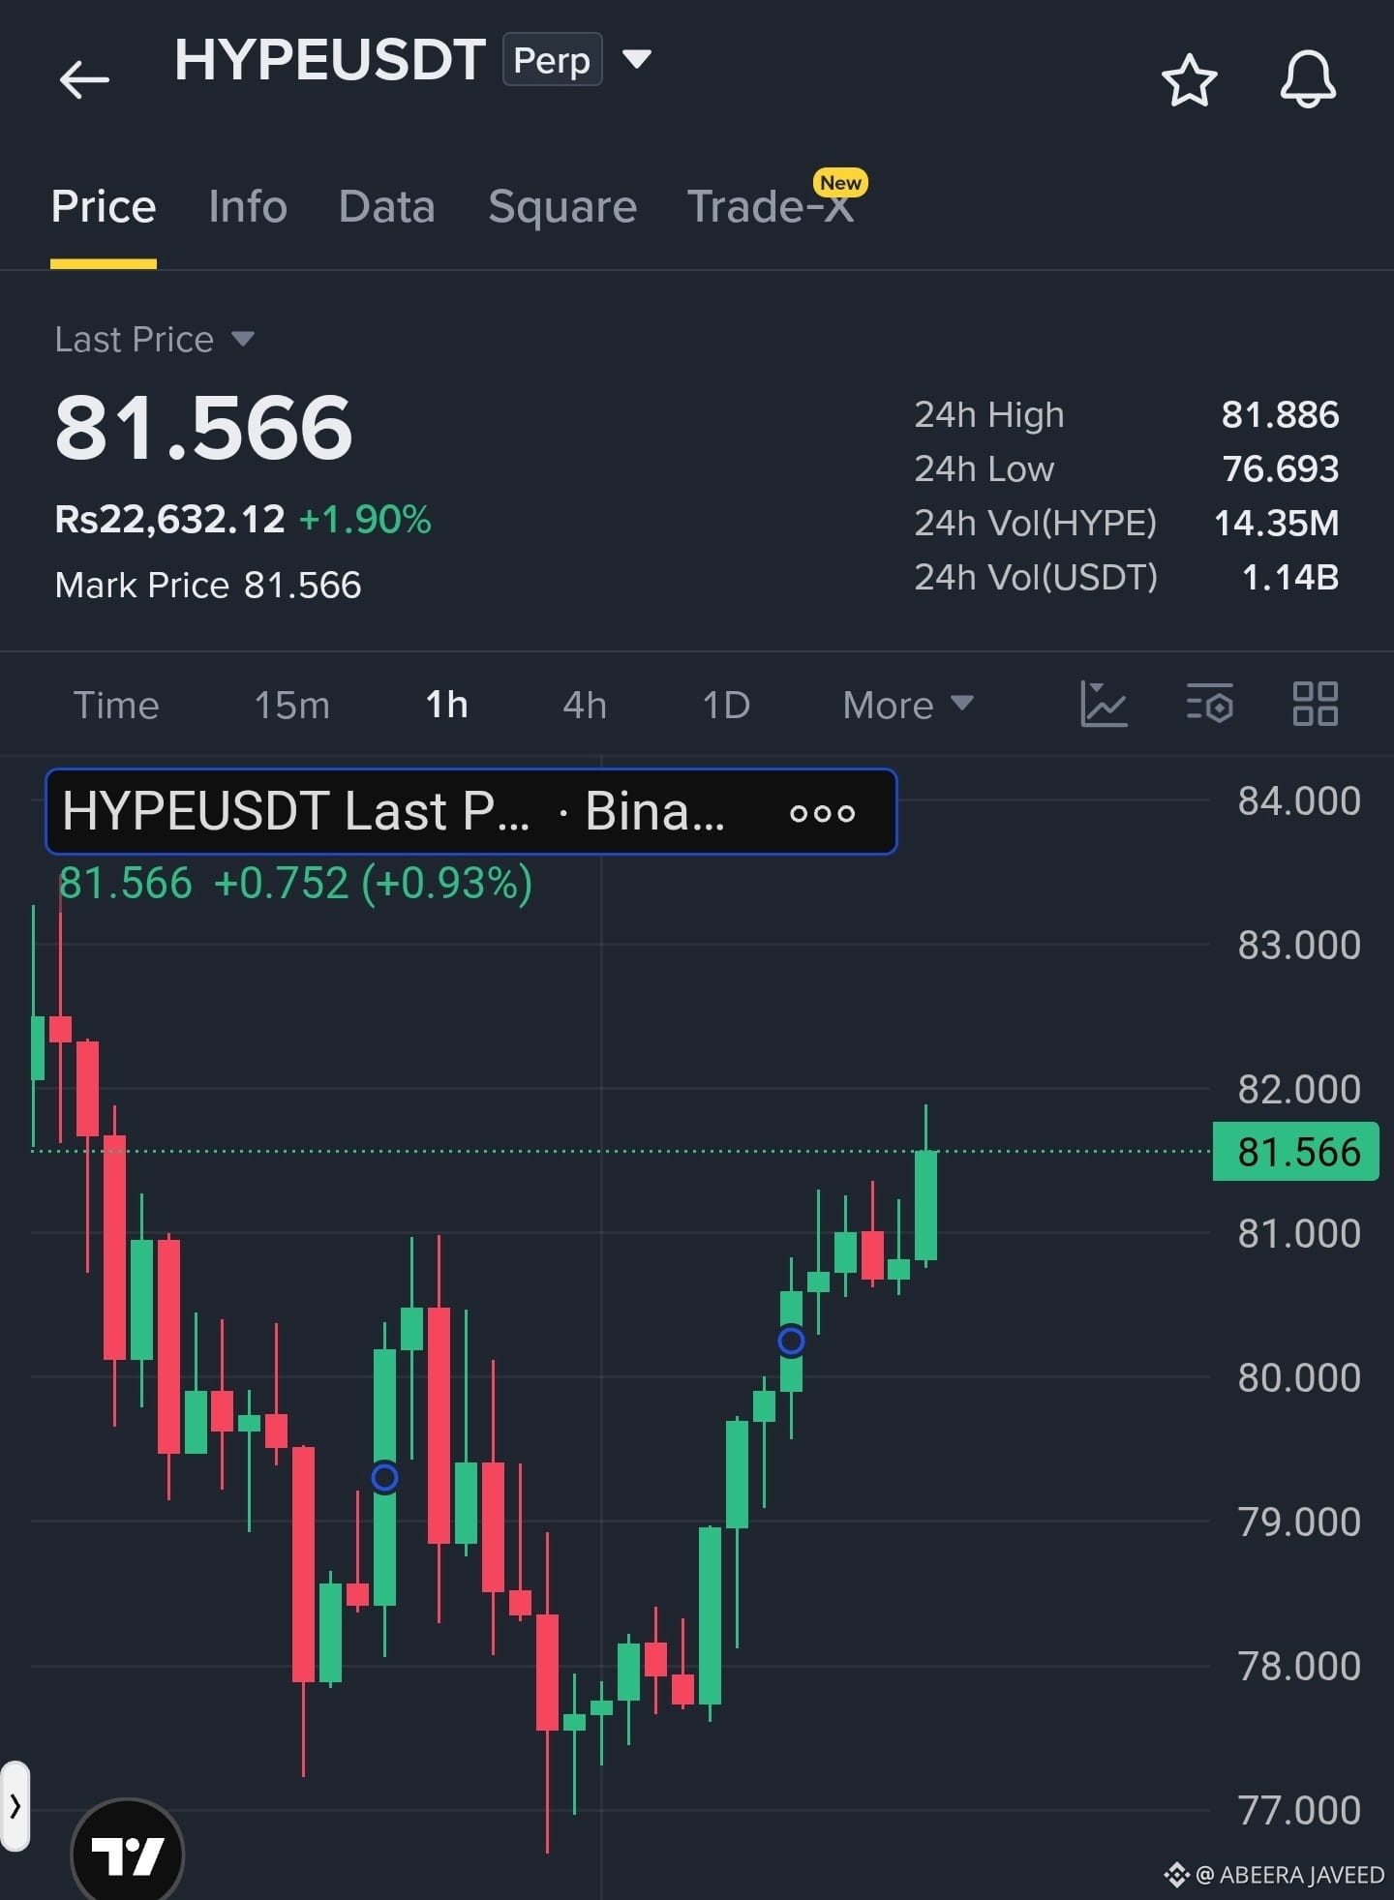Select the 1D chart interval
1394x1900 pixels.
pyautogui.click(x=726, y=705)
